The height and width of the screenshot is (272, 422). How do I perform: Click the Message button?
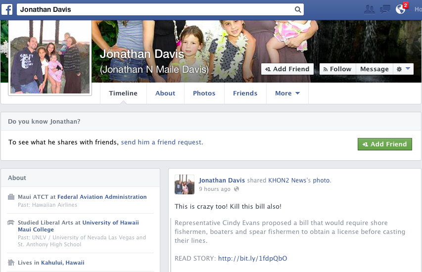(374, 69)
